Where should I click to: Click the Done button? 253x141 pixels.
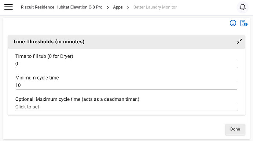[235, 129]
